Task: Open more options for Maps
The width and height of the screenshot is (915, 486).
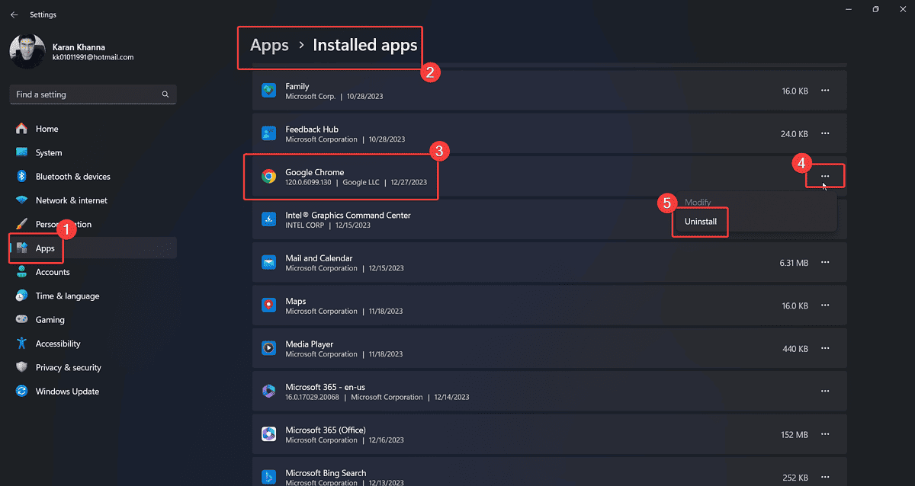Action: (x=825, y=305)
